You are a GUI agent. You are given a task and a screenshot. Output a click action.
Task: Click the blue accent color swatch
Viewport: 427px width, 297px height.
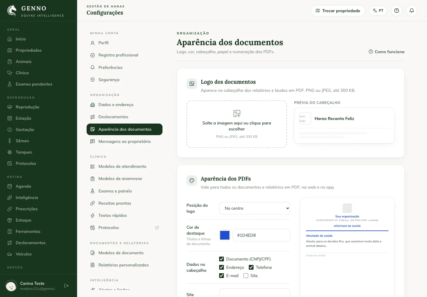(x=225, y=235)
